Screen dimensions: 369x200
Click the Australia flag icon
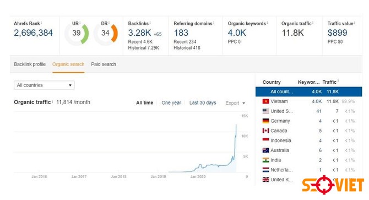(265, 150)
